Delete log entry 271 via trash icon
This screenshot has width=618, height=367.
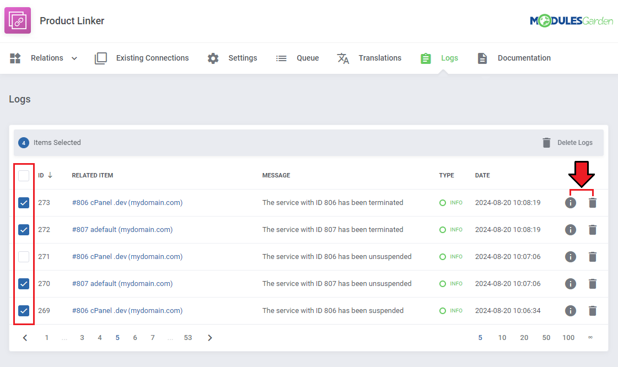(593, 257)
